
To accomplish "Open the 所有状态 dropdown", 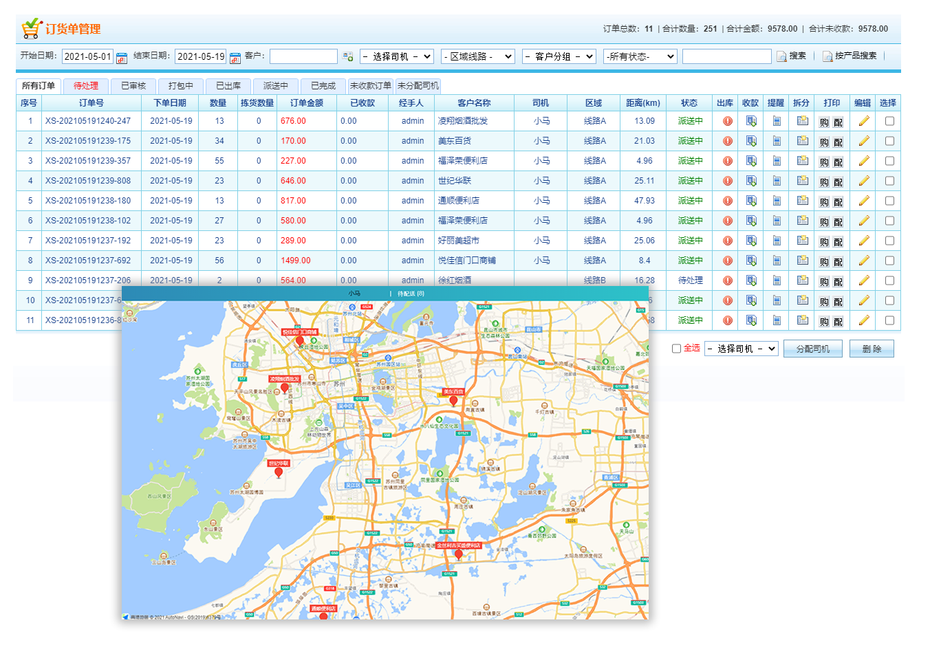I will (640, 56).
